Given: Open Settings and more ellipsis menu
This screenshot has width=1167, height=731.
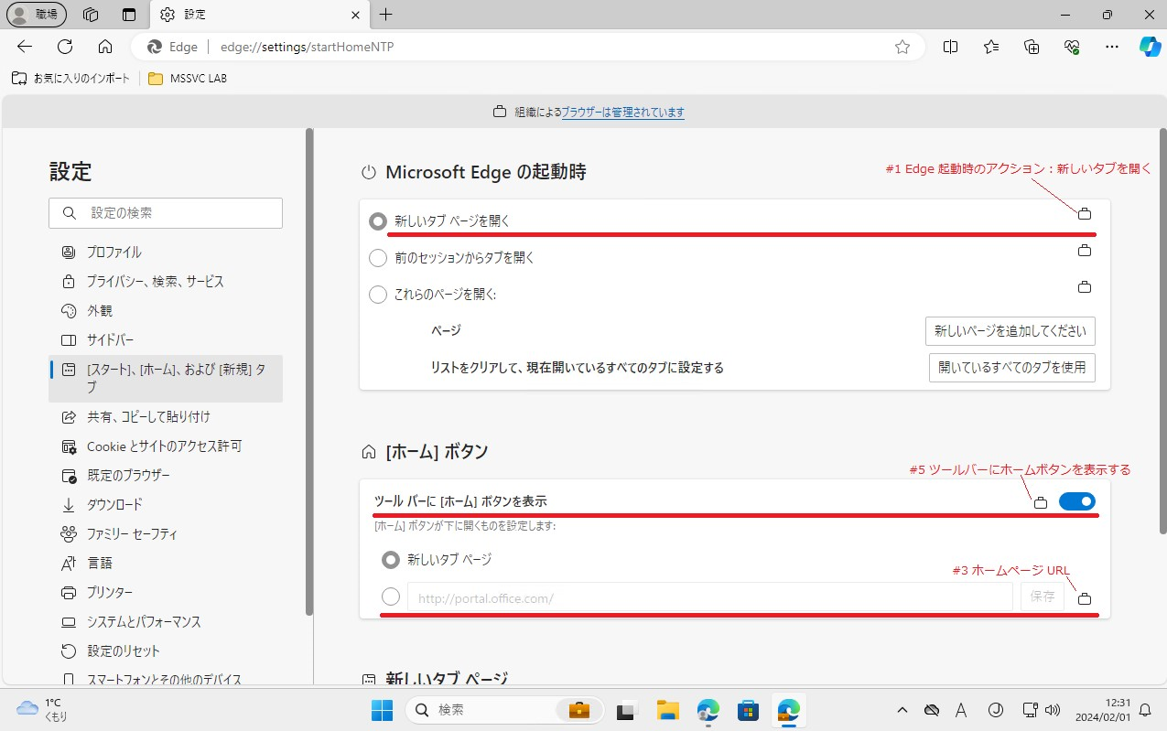Looking at the screenshot, I should click(x=1112, y=47).
